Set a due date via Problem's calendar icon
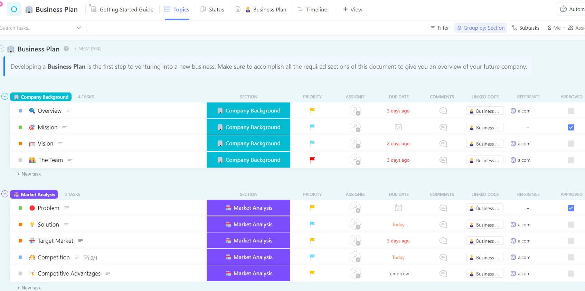585x291 pixels. 398,208
